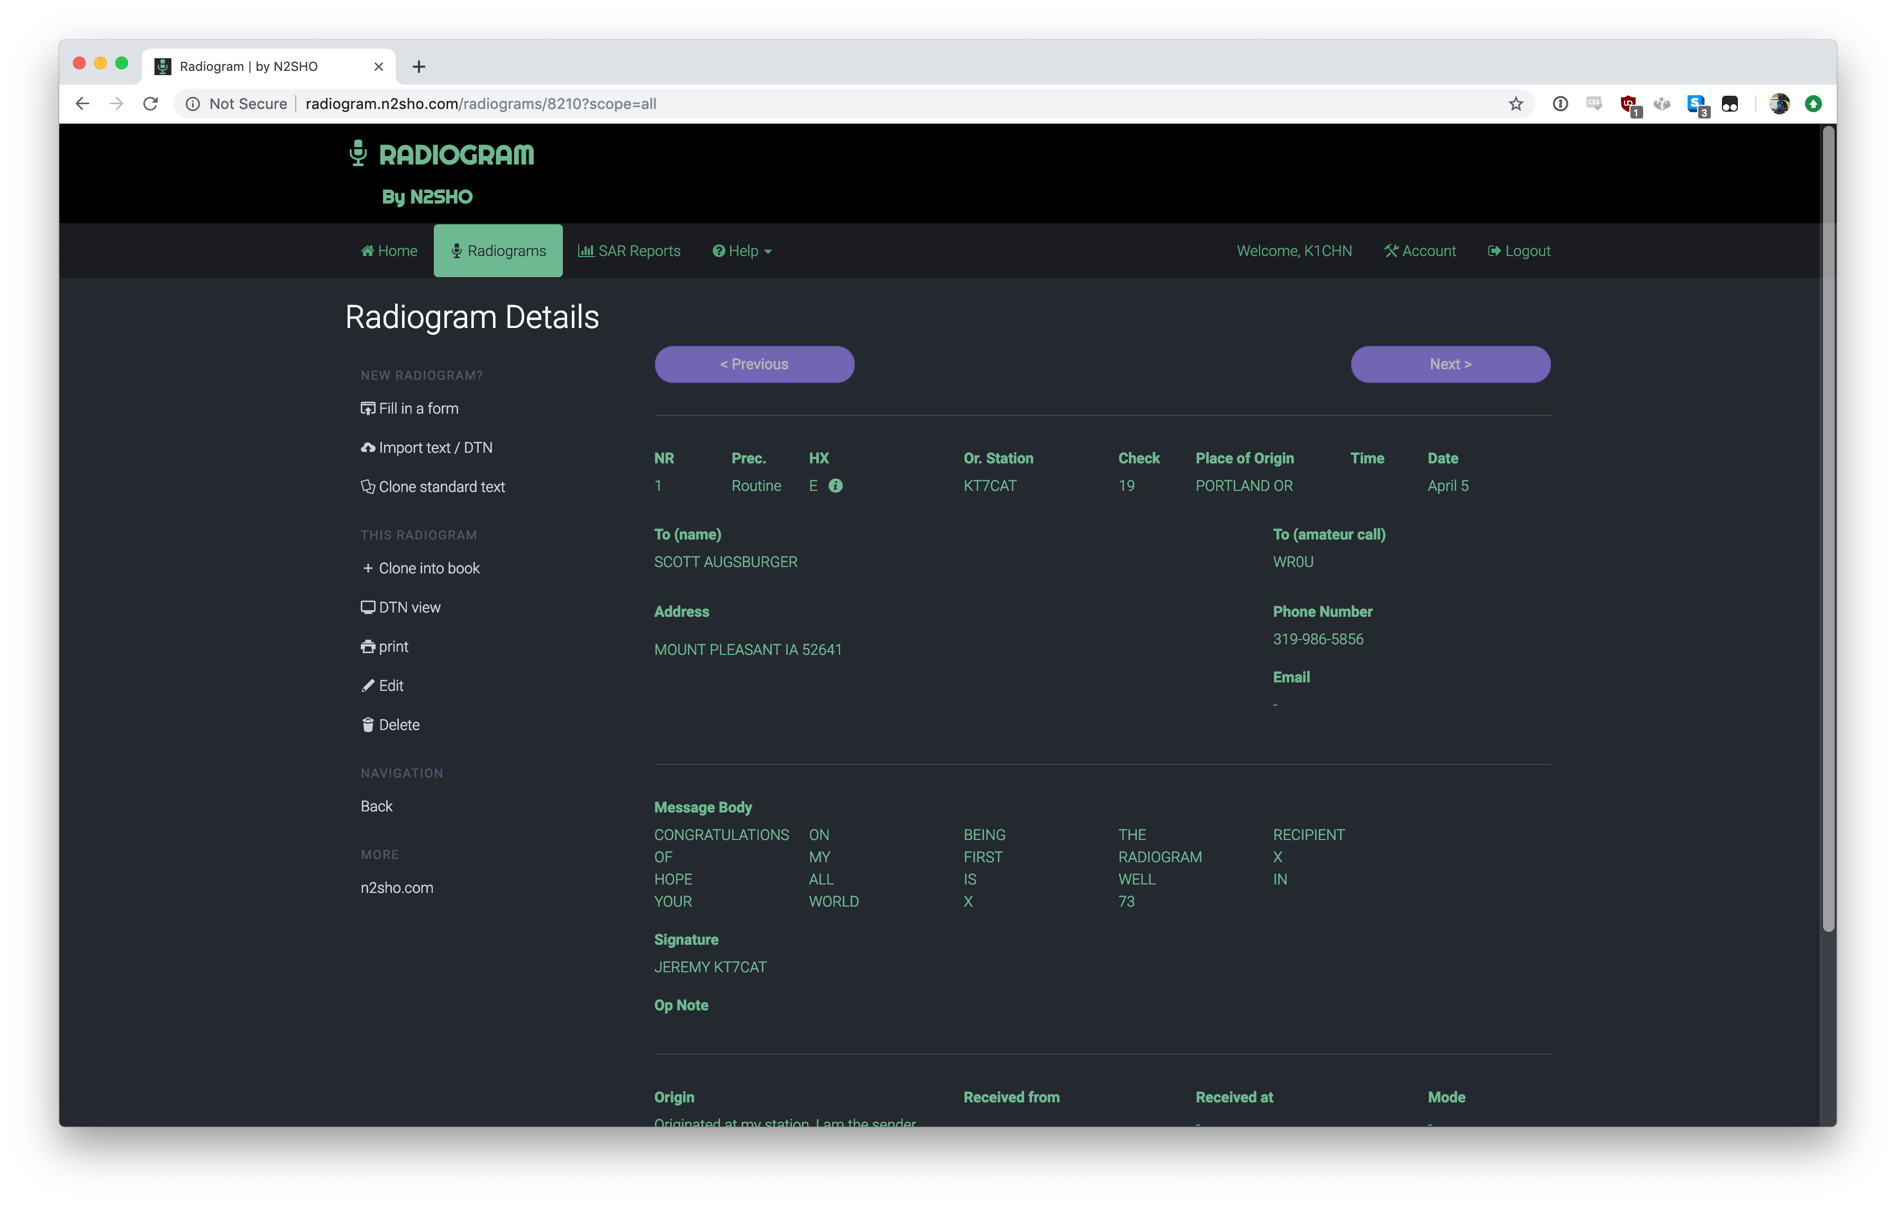Click address MOUNT PLEASANT IA 52641

747,650
